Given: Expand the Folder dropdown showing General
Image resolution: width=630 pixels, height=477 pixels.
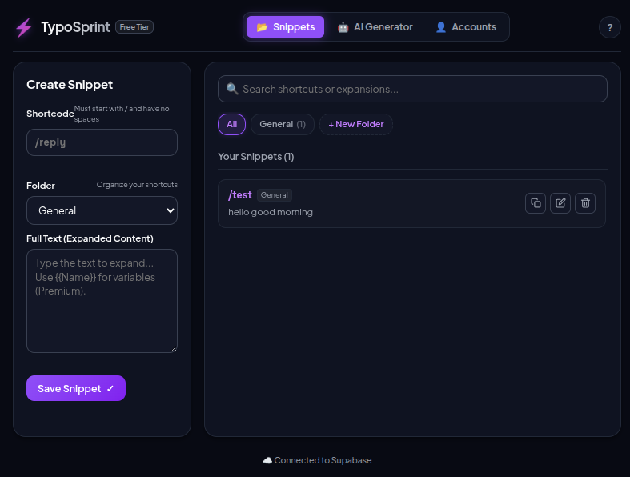Looking at the screenshot, I should (x=102, y=210).
